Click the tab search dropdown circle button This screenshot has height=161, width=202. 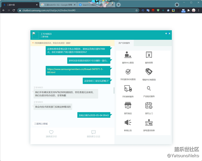click(x=177, y=5)
